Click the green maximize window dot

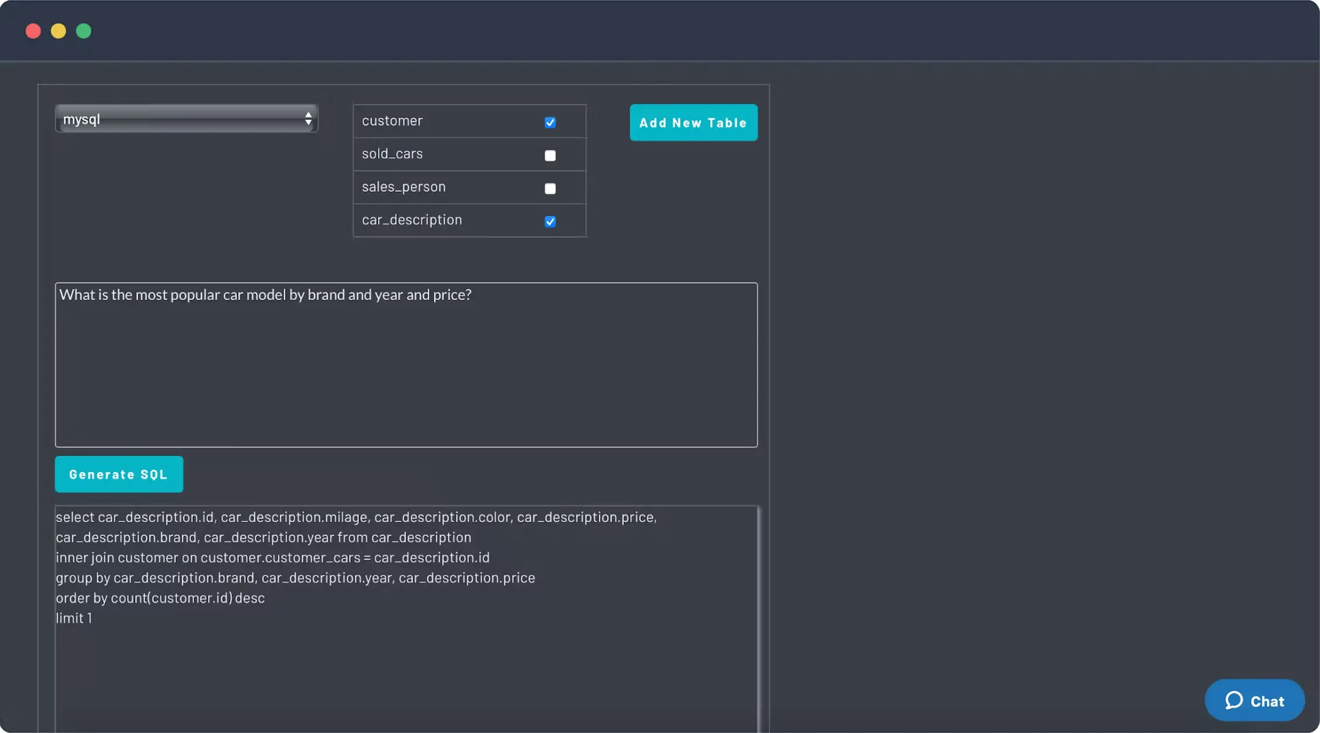[x=84, y=31]
